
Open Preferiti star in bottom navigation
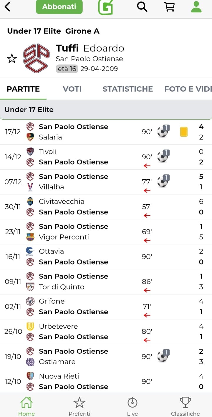coord(79,406)
